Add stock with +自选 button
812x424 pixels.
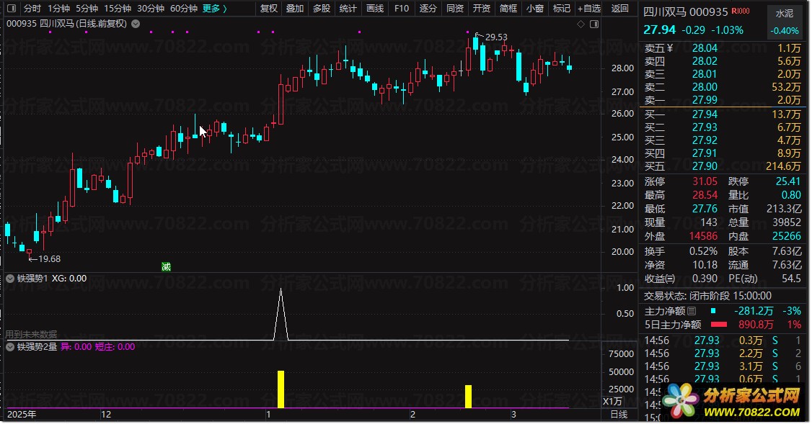coord(589,8)
